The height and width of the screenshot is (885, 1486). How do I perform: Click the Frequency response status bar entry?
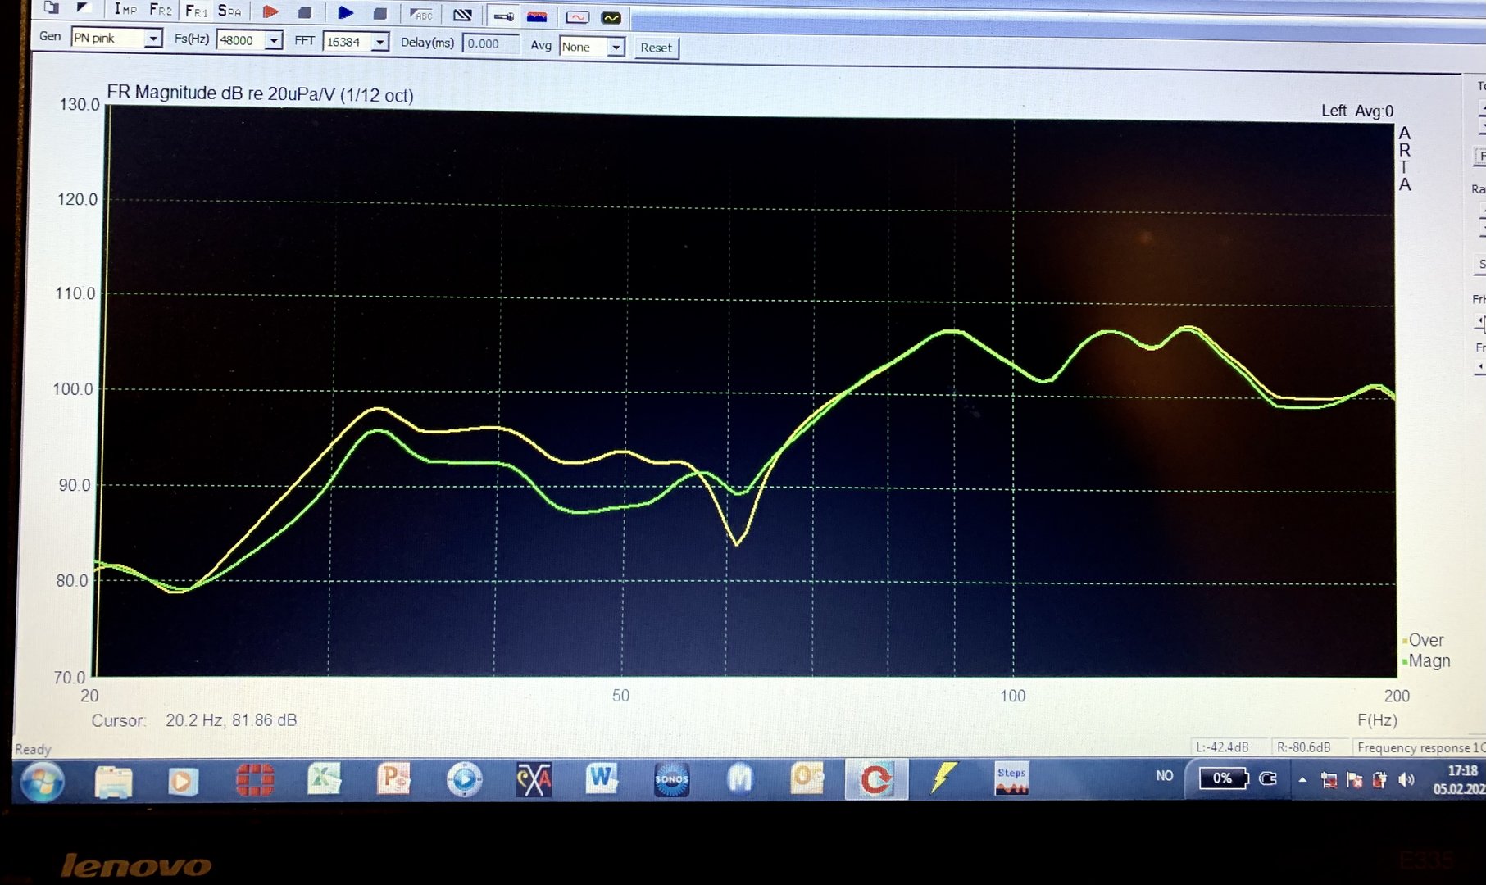coord(1420,747)
